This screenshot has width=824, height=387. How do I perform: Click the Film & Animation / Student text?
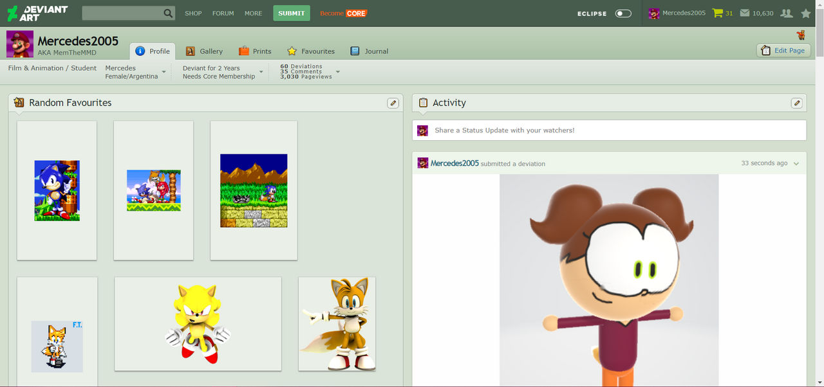coord(52,68)
